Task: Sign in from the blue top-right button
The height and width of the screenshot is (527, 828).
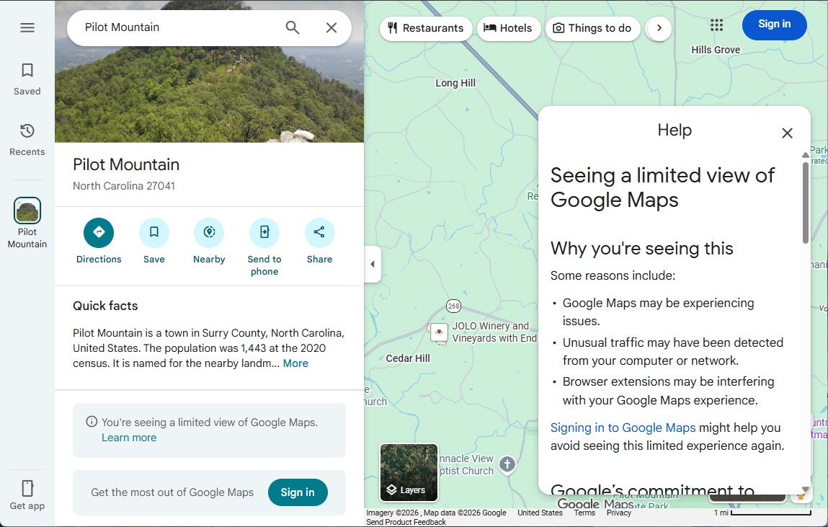Action: (774, 24)
